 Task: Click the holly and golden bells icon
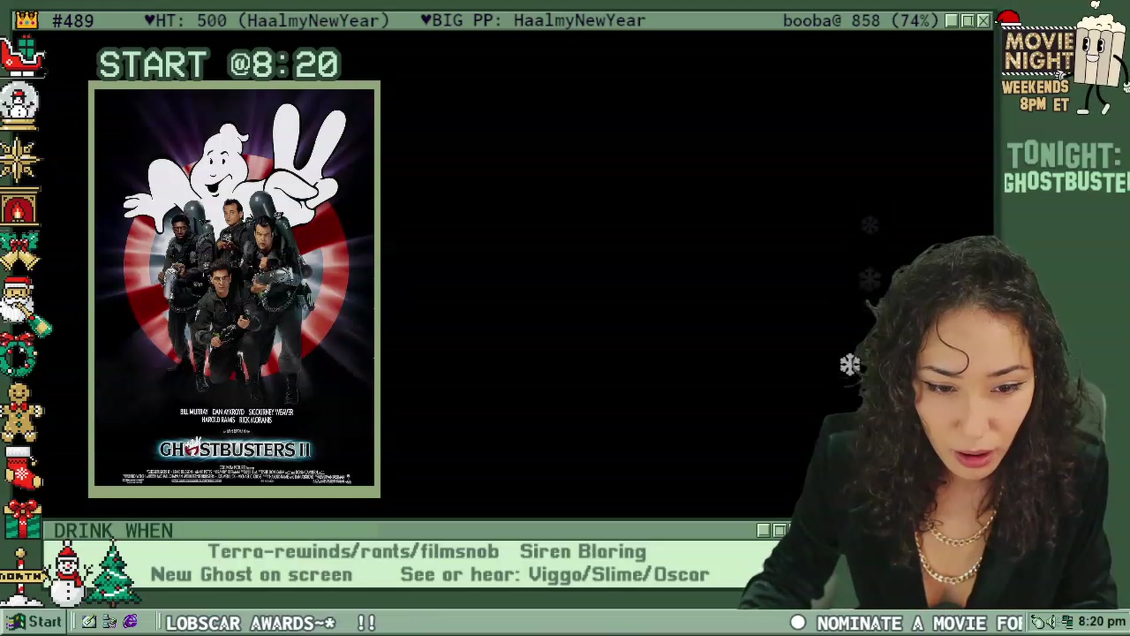click(x=20, y=250)
